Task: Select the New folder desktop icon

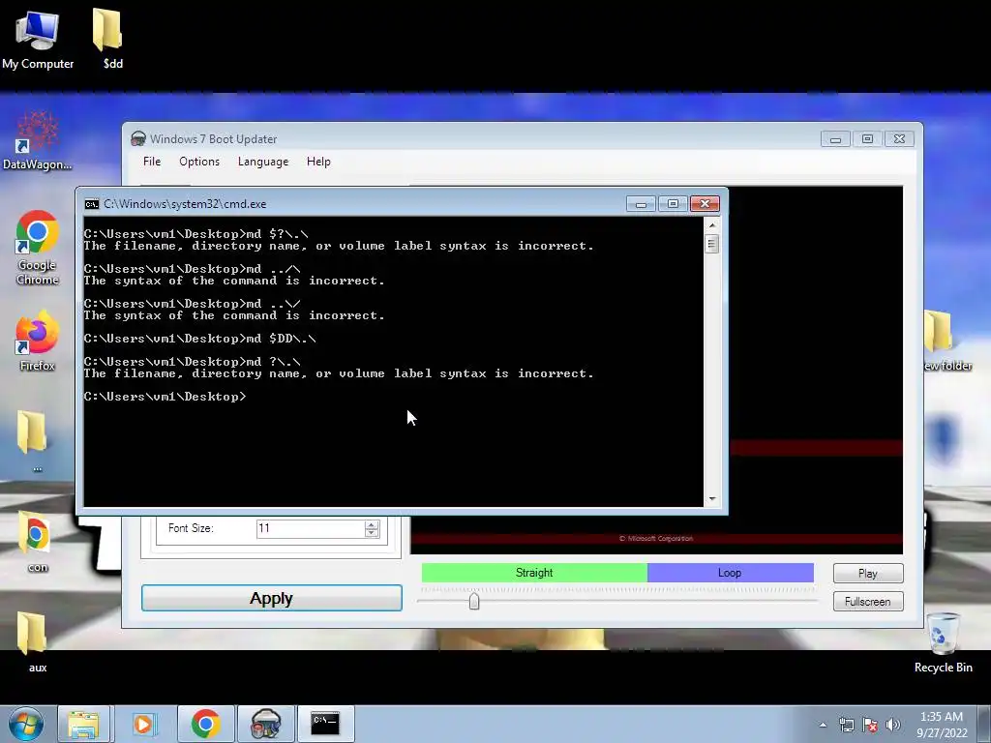Action: pyautogui.click(x=946, y=341)
